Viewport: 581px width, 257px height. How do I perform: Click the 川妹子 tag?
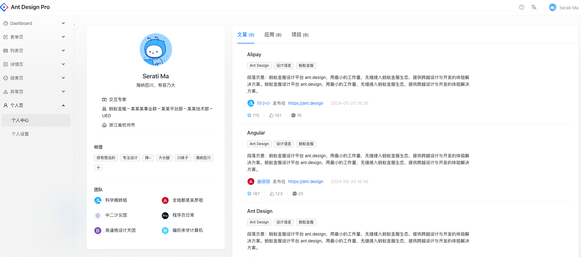pos(183,158)
